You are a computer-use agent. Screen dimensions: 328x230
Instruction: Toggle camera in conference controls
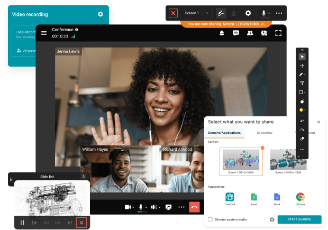pos(127,207)
